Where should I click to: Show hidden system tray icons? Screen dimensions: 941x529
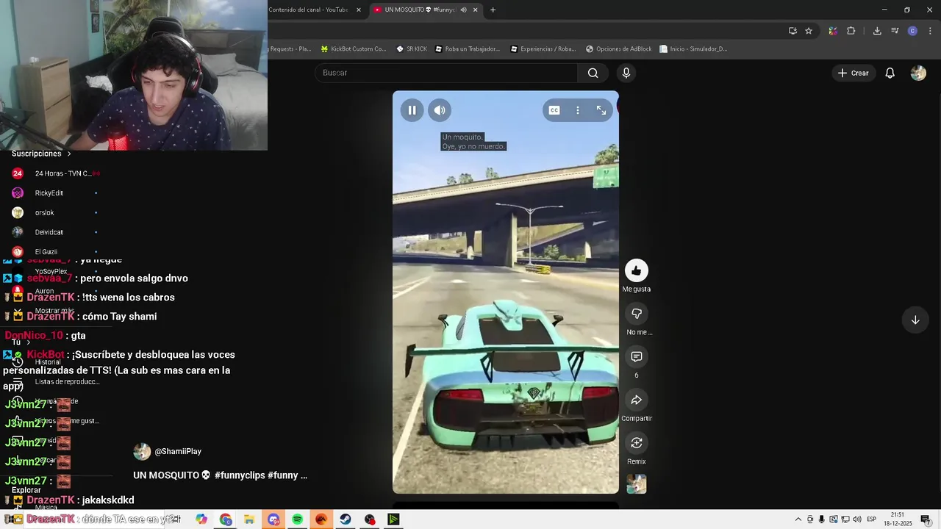click(x=798, y=519)
